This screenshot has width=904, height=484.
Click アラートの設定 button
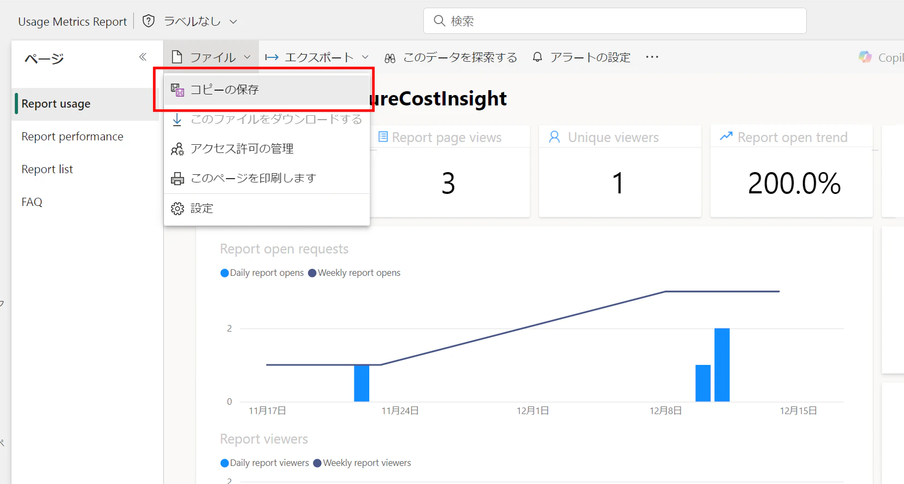[582, 57]
